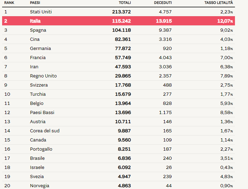Click the Norvegia entry at rank 20
The height and width of the screenshot is (189, 248).
tap(40, 186)
